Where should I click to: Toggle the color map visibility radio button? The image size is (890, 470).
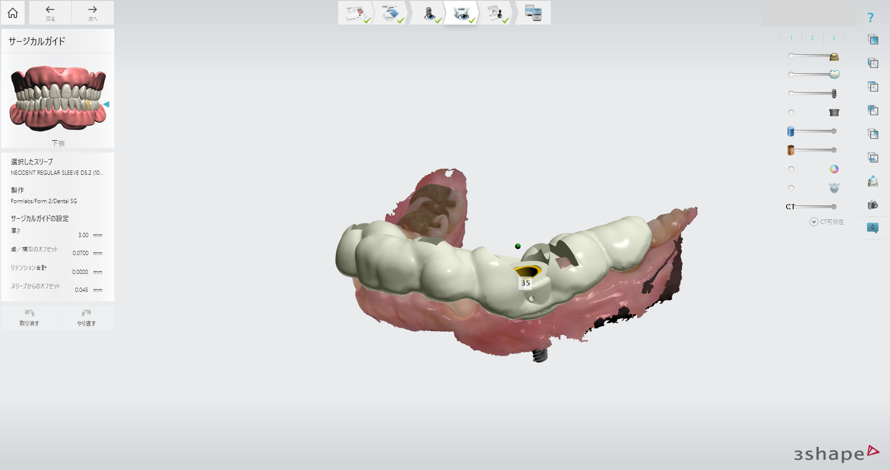791,169
